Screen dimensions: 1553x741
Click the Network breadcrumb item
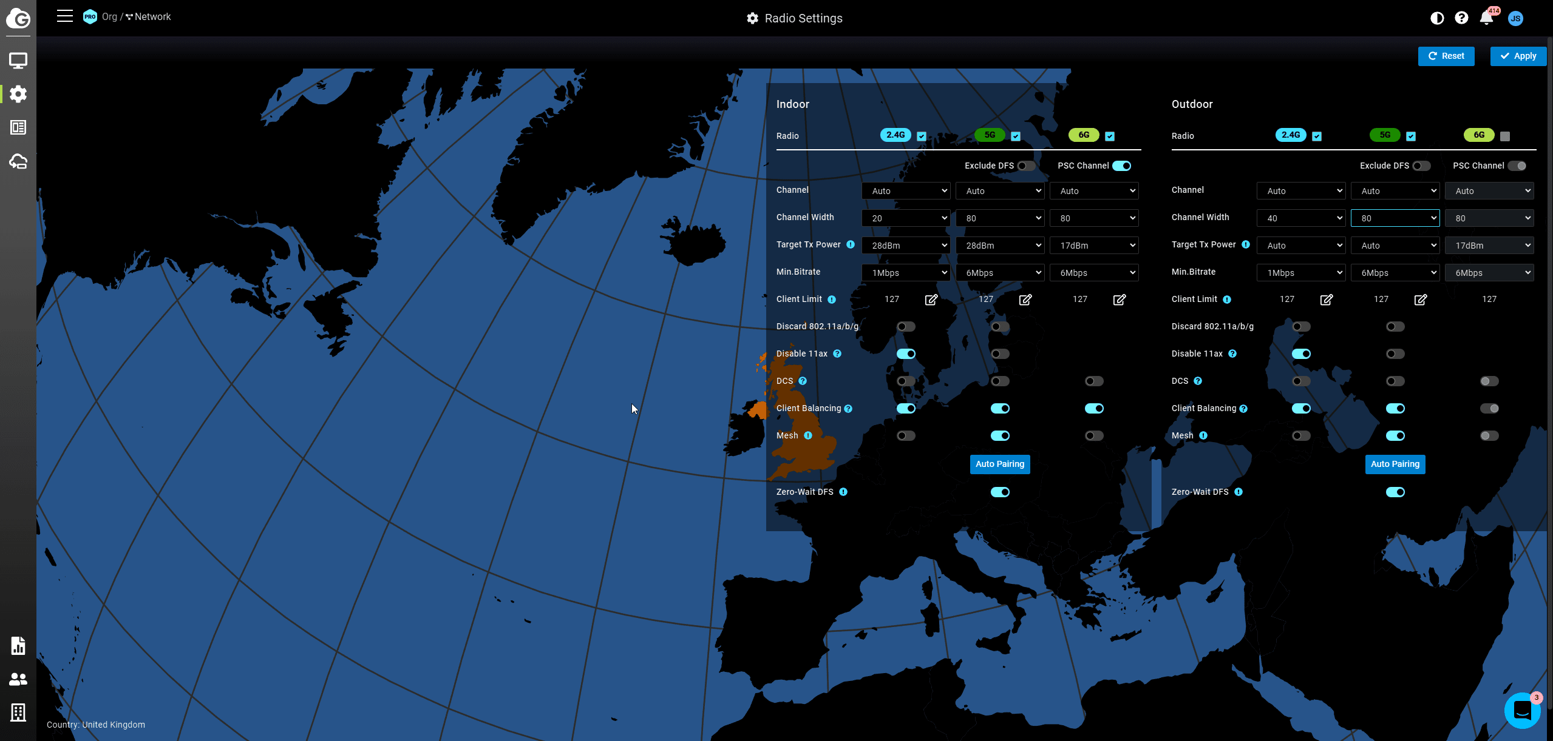pyautogui.click(x=152, y=17)
